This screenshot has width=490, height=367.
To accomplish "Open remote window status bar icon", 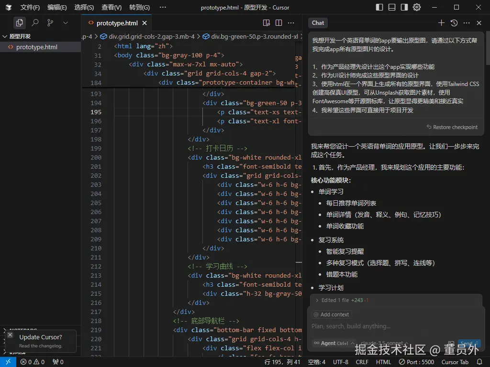I will click(8, 362).
